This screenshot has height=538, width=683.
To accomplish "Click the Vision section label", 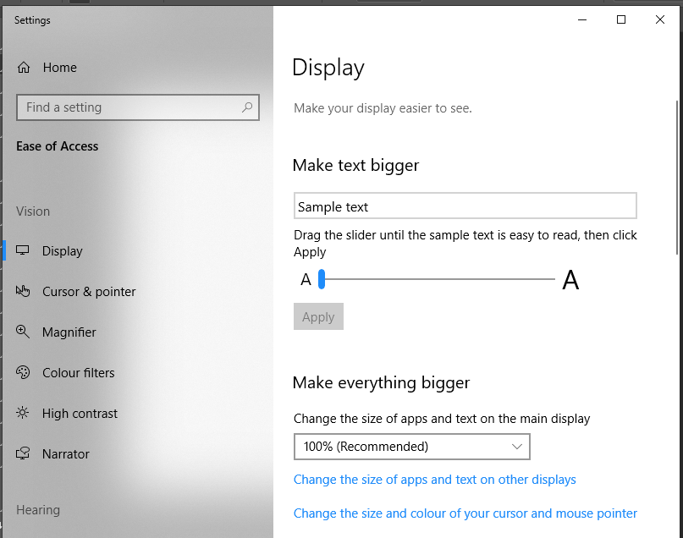I will [33, 211].
